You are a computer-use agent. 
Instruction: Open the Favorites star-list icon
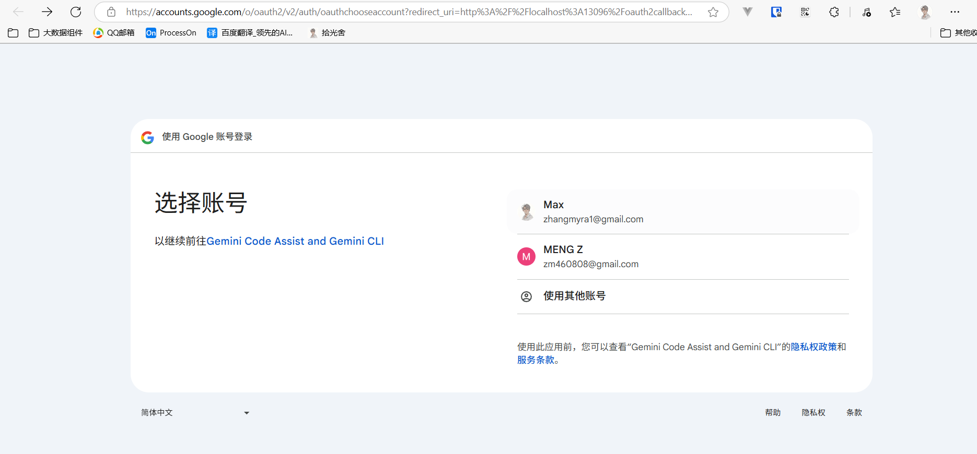(895, 12)
